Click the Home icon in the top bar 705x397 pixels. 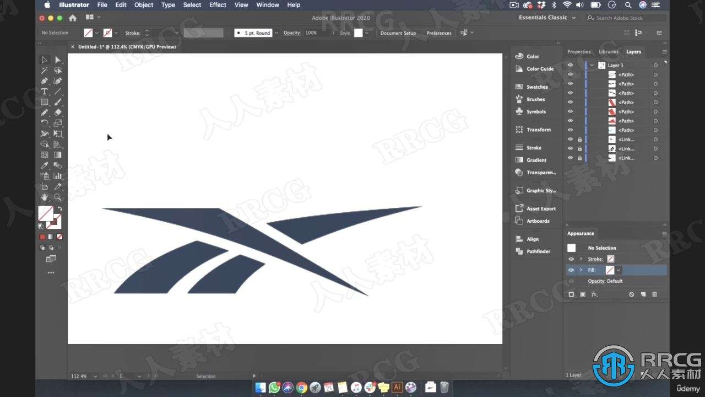(73, 18)
